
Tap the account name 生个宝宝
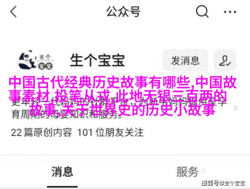[x=97, y=60]
